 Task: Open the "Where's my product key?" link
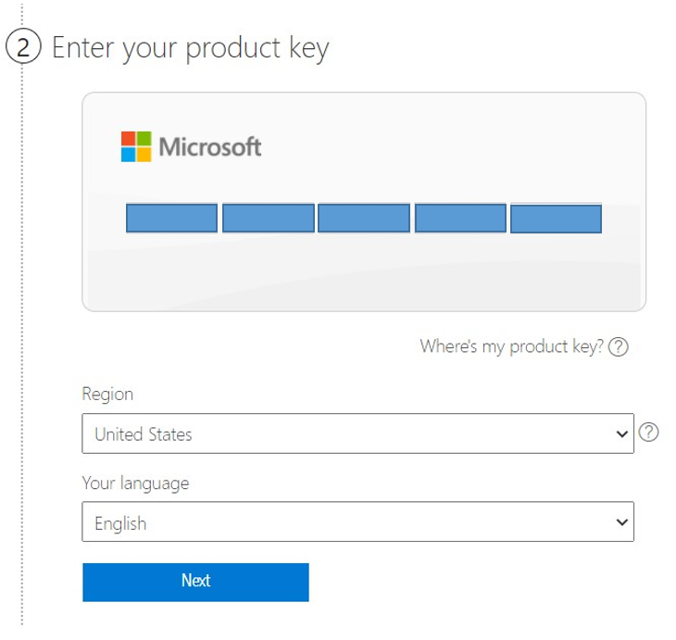pyautogui.click(x=511, y=347)
